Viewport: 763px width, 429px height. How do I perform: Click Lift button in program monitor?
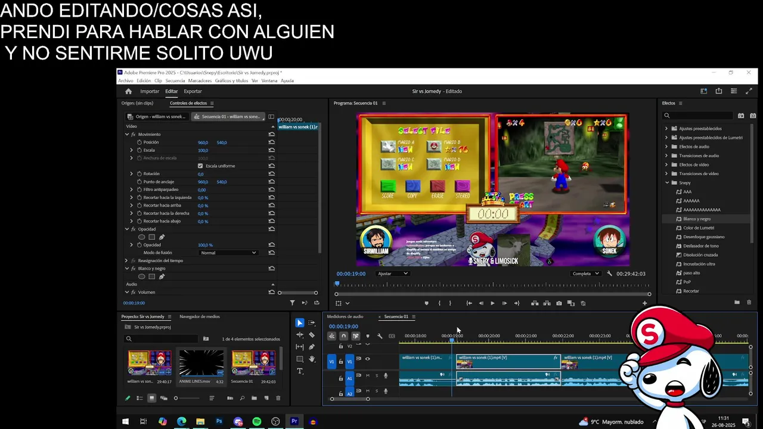[535, 303]
